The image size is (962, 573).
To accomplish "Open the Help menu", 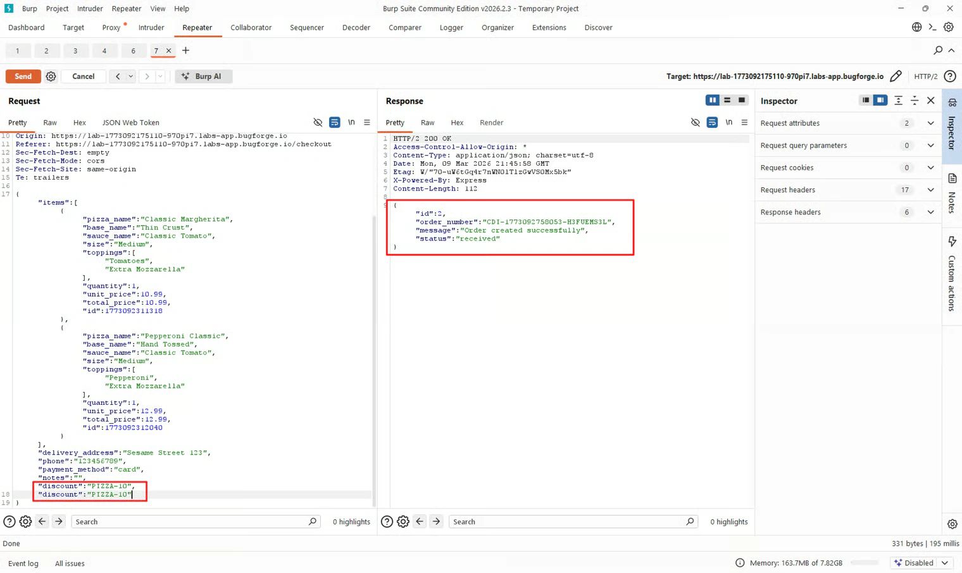I will click(x=182, y=9).
